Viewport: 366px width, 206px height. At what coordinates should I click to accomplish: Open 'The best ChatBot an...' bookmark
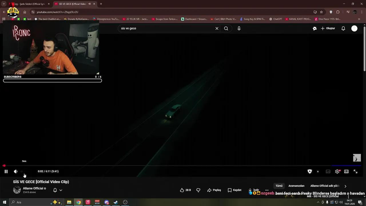(47, 19)
